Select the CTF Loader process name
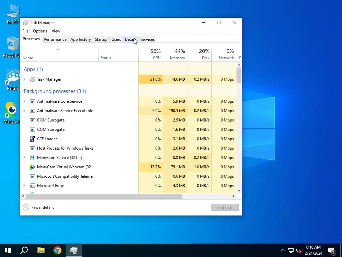Screen dimensions: 342x257 (x=47, y=139)
